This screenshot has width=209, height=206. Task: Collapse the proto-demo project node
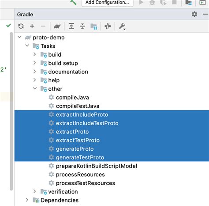click(19, 37)
